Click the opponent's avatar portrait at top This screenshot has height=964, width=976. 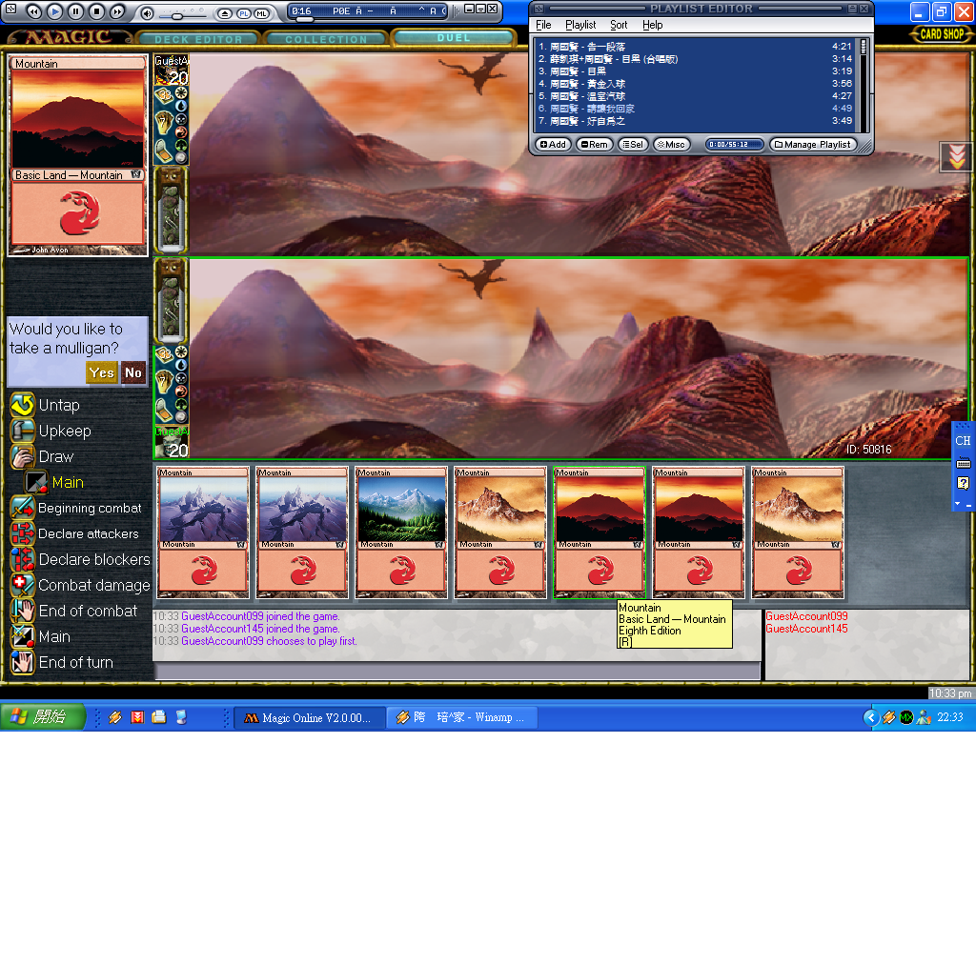click(172, 70)
